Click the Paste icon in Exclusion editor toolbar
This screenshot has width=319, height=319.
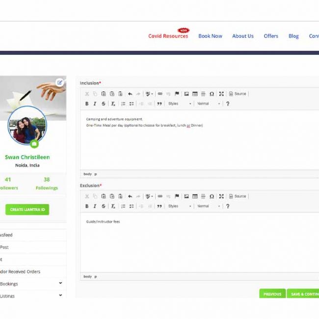coord(104,196)
